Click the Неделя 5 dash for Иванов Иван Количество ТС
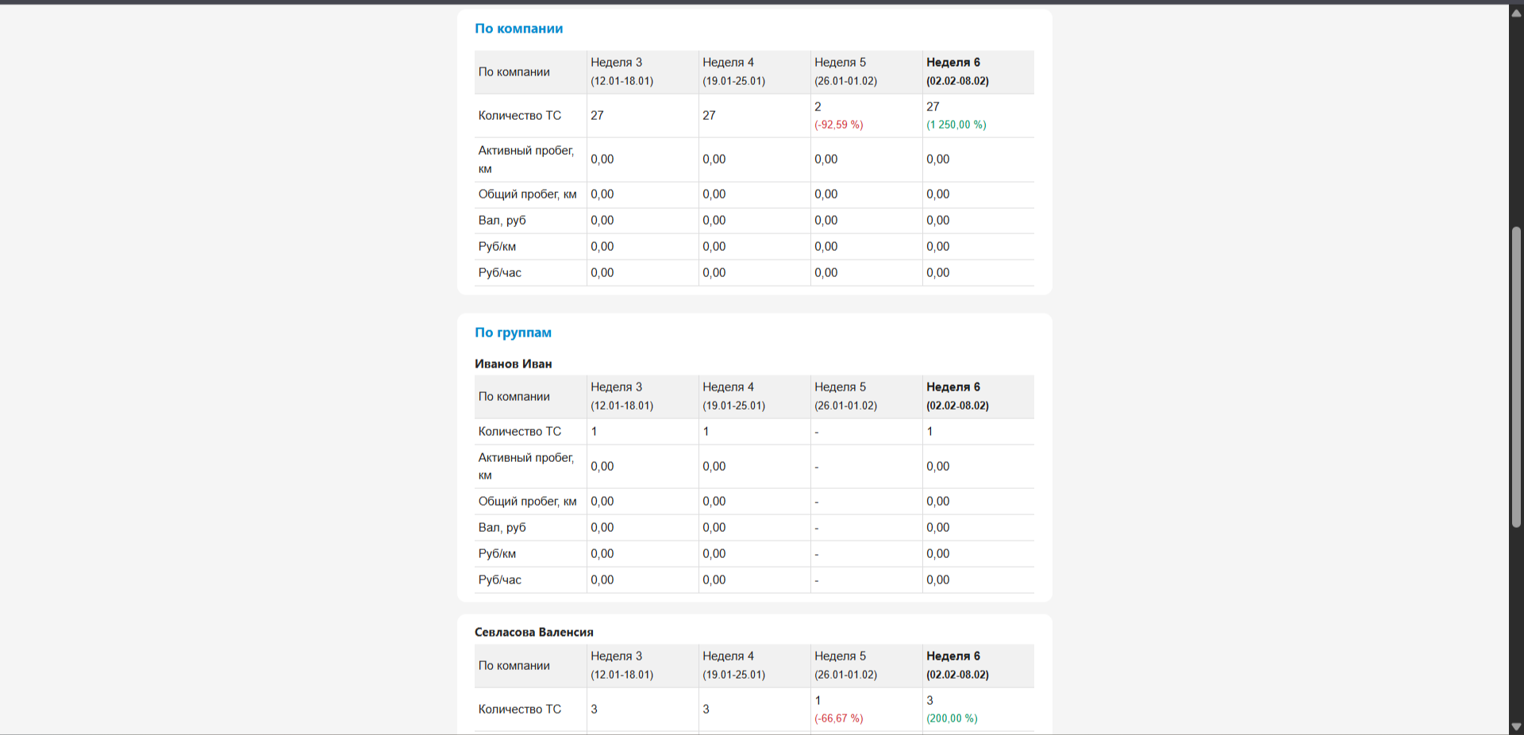The image size is (1524, 735). 817,433
